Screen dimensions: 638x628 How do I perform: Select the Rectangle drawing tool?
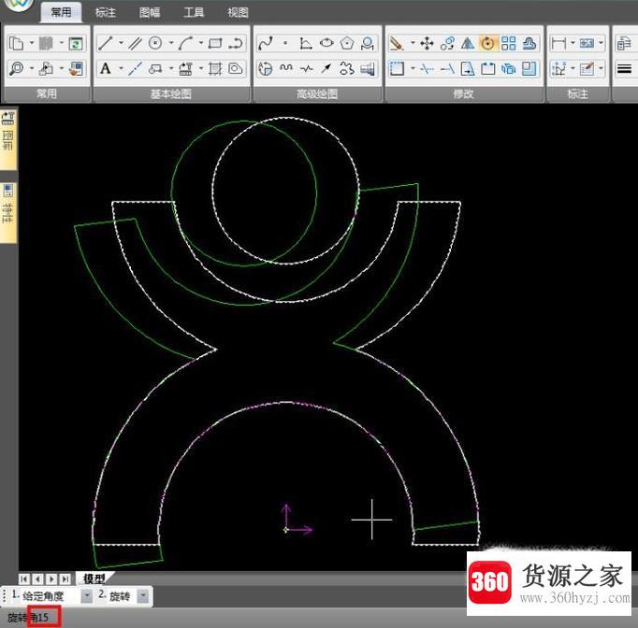point(215,43)
